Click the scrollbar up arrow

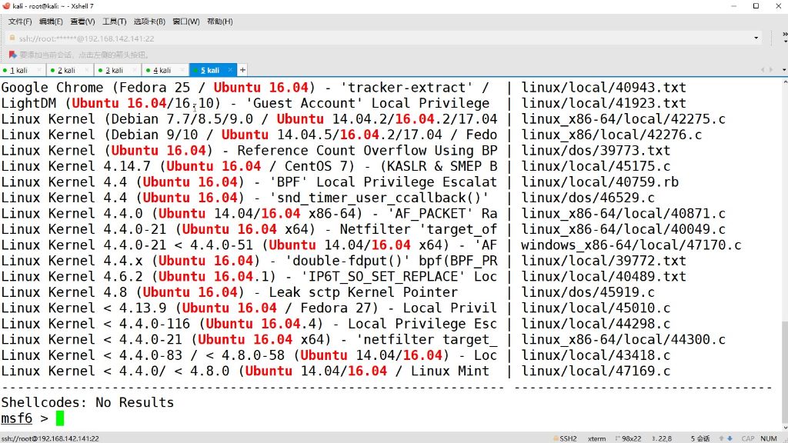[784, 81]
